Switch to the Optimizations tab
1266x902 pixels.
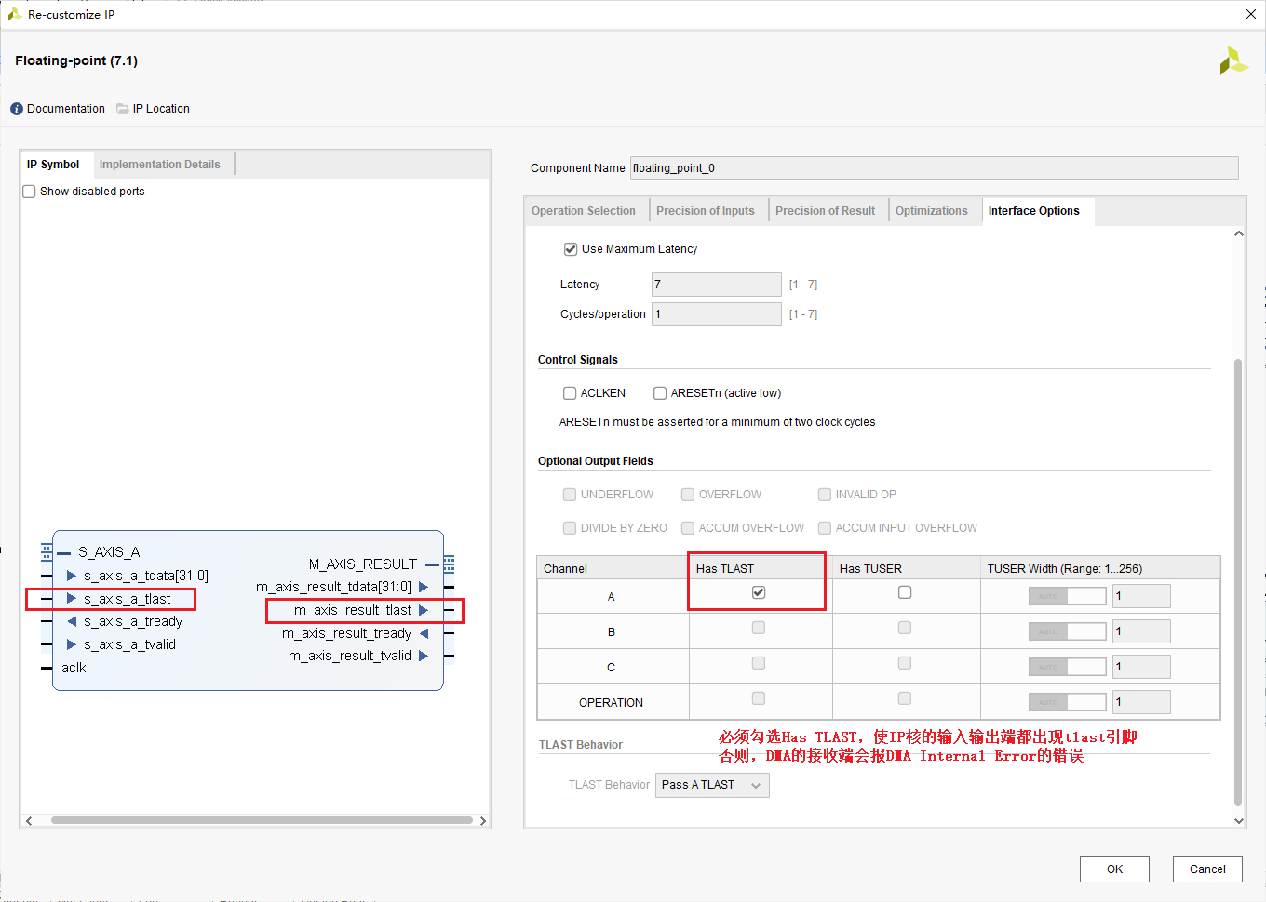coord(932,210)
